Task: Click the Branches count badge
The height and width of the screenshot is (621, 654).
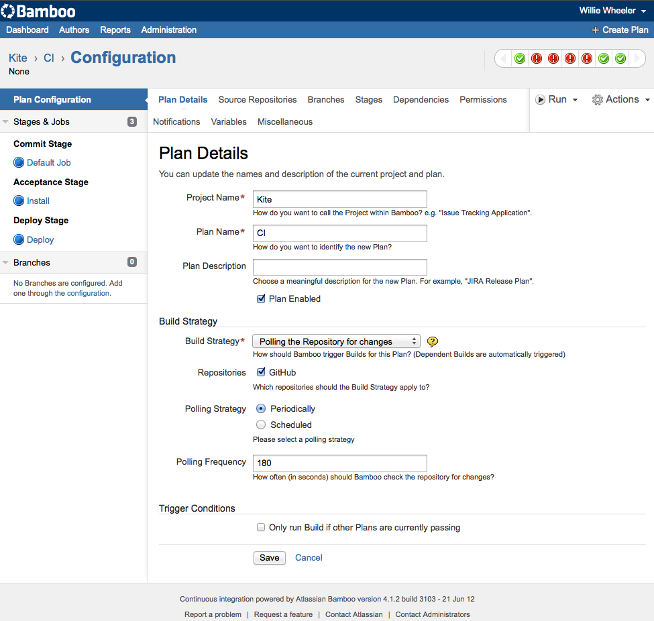Action: pos(131,262)
